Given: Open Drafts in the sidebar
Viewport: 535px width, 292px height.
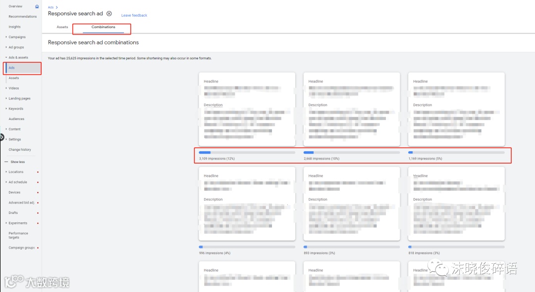Looking at the screenshot, I should tap(13, 213).
